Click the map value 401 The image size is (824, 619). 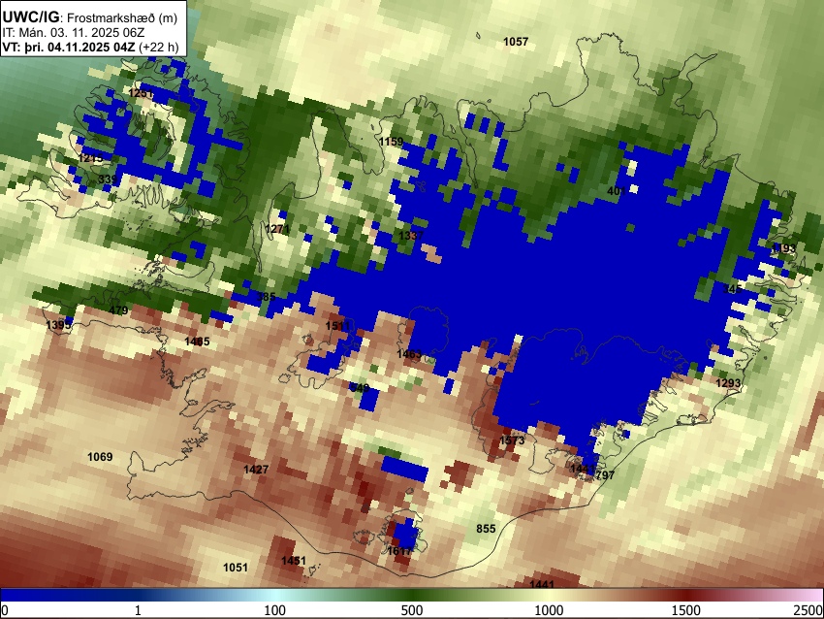pos(616,191)
